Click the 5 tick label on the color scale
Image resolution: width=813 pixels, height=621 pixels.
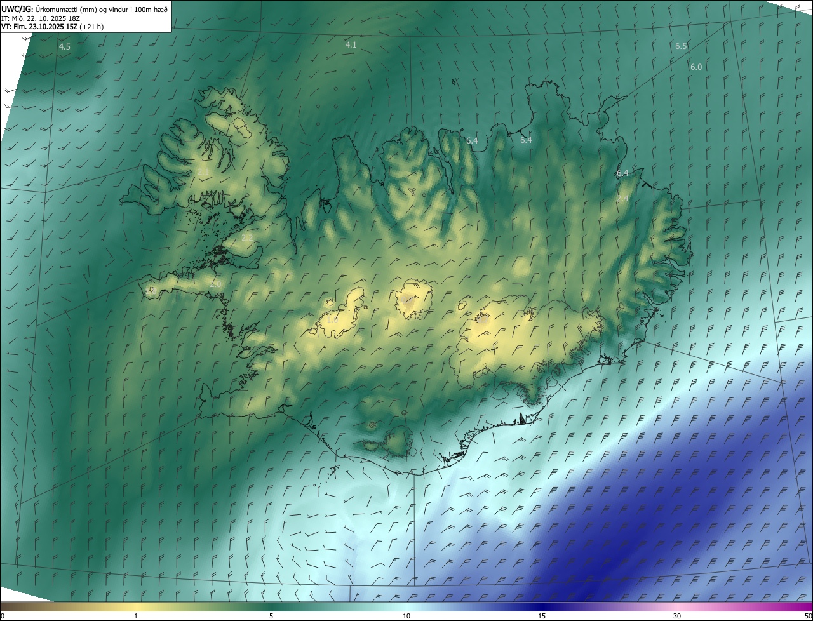pos(271,616)
